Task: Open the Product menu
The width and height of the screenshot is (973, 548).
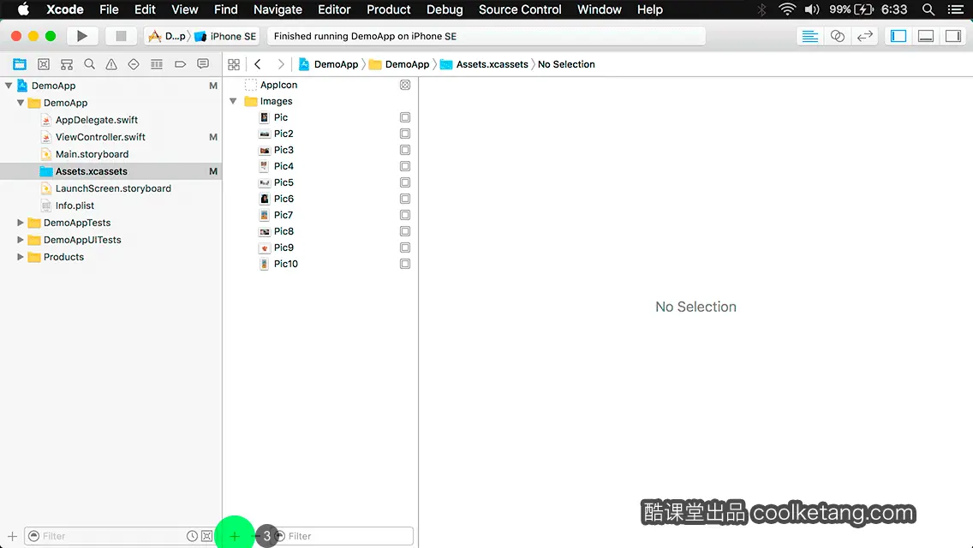Action: point(389,9)
